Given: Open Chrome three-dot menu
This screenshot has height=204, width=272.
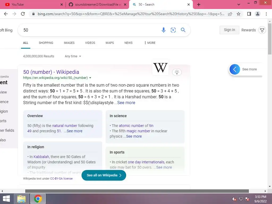Looking at the screenshot, I should [x=266, y=14].
